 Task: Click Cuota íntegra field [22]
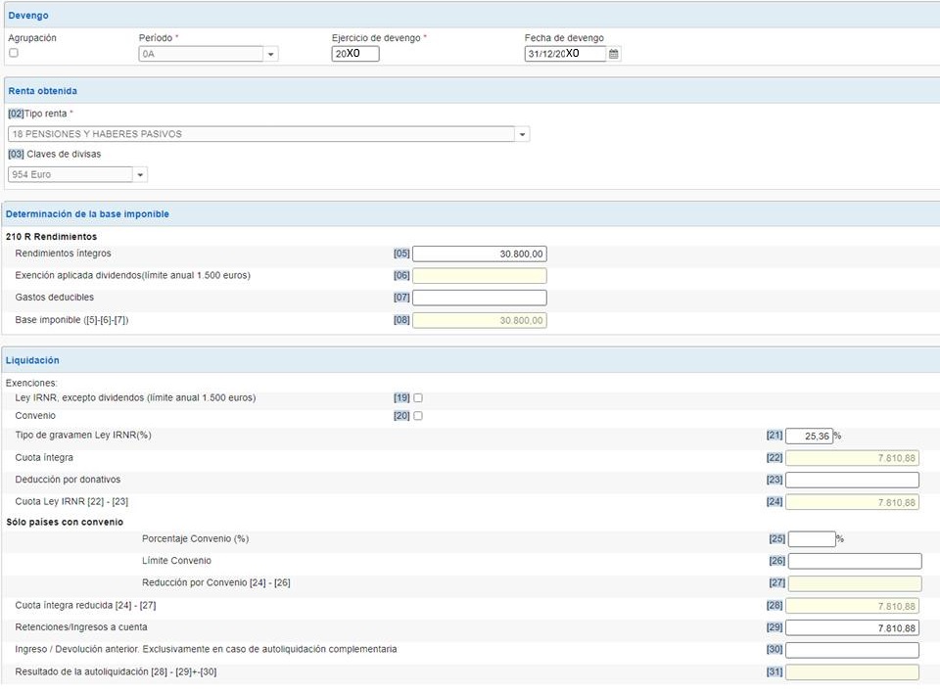point(853,458)
